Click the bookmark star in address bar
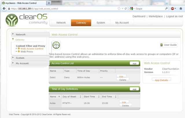185x118 pixels. [x=119, y=9]
